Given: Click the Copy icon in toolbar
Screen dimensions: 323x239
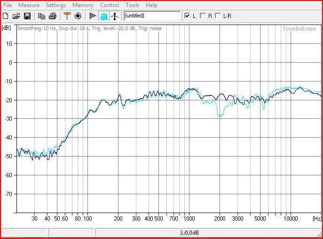Looking at the screenshot, I should coord(41,16).
